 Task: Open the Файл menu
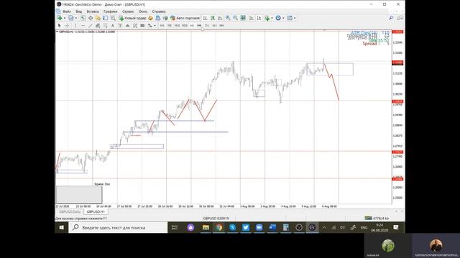(67, 11)
